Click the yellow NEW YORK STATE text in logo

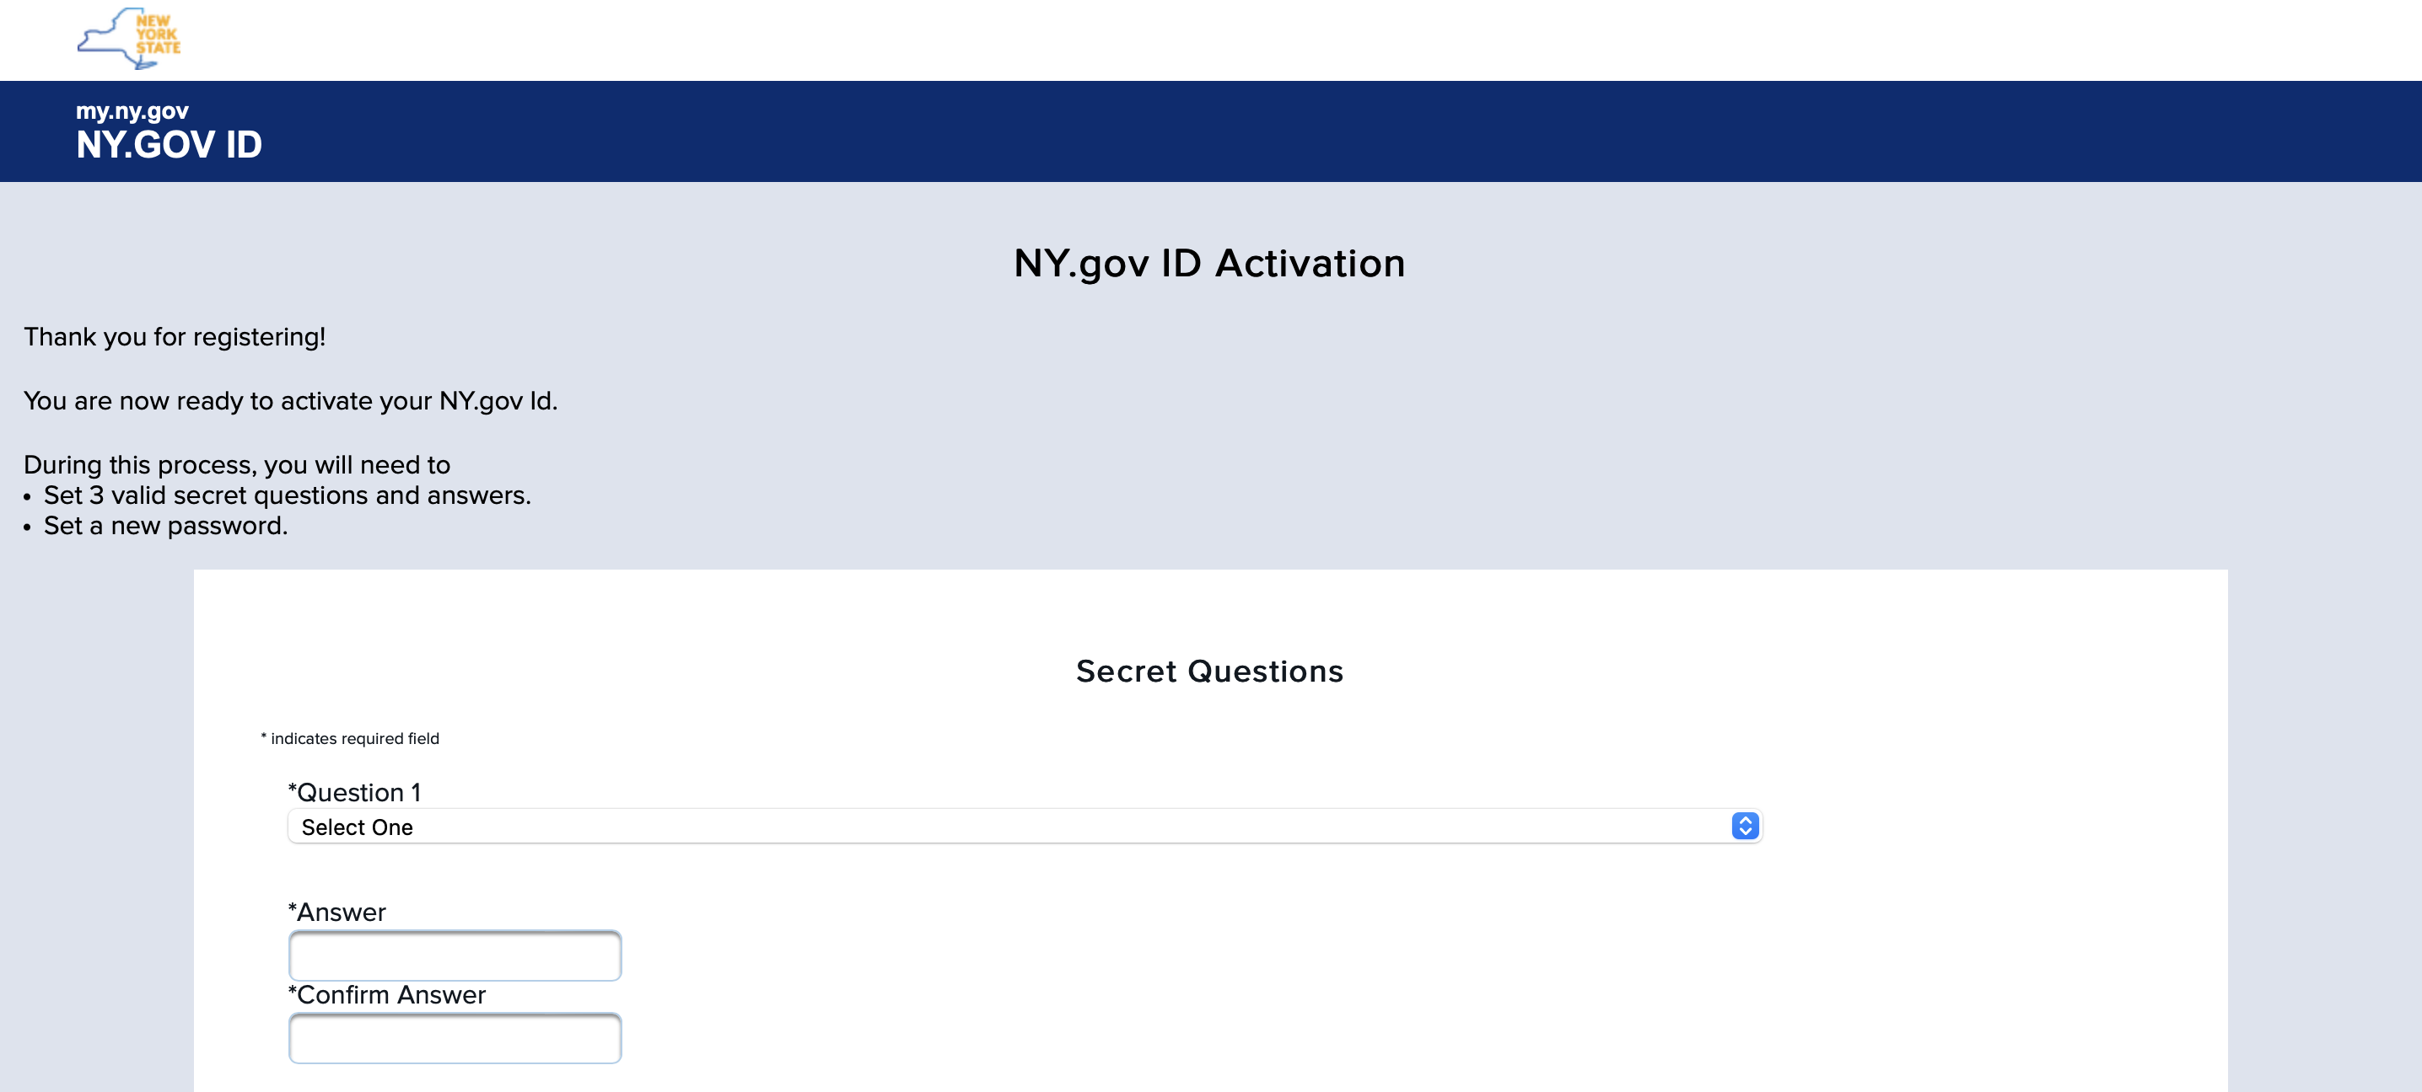click(156, 35)
